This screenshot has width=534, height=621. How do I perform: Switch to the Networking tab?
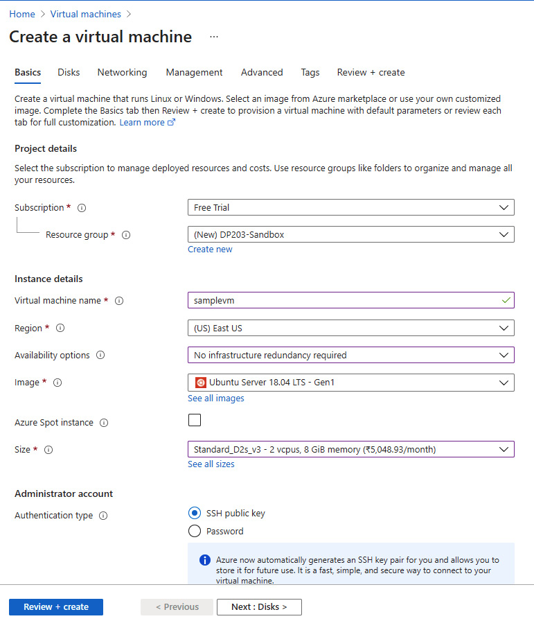click(123, 73)
